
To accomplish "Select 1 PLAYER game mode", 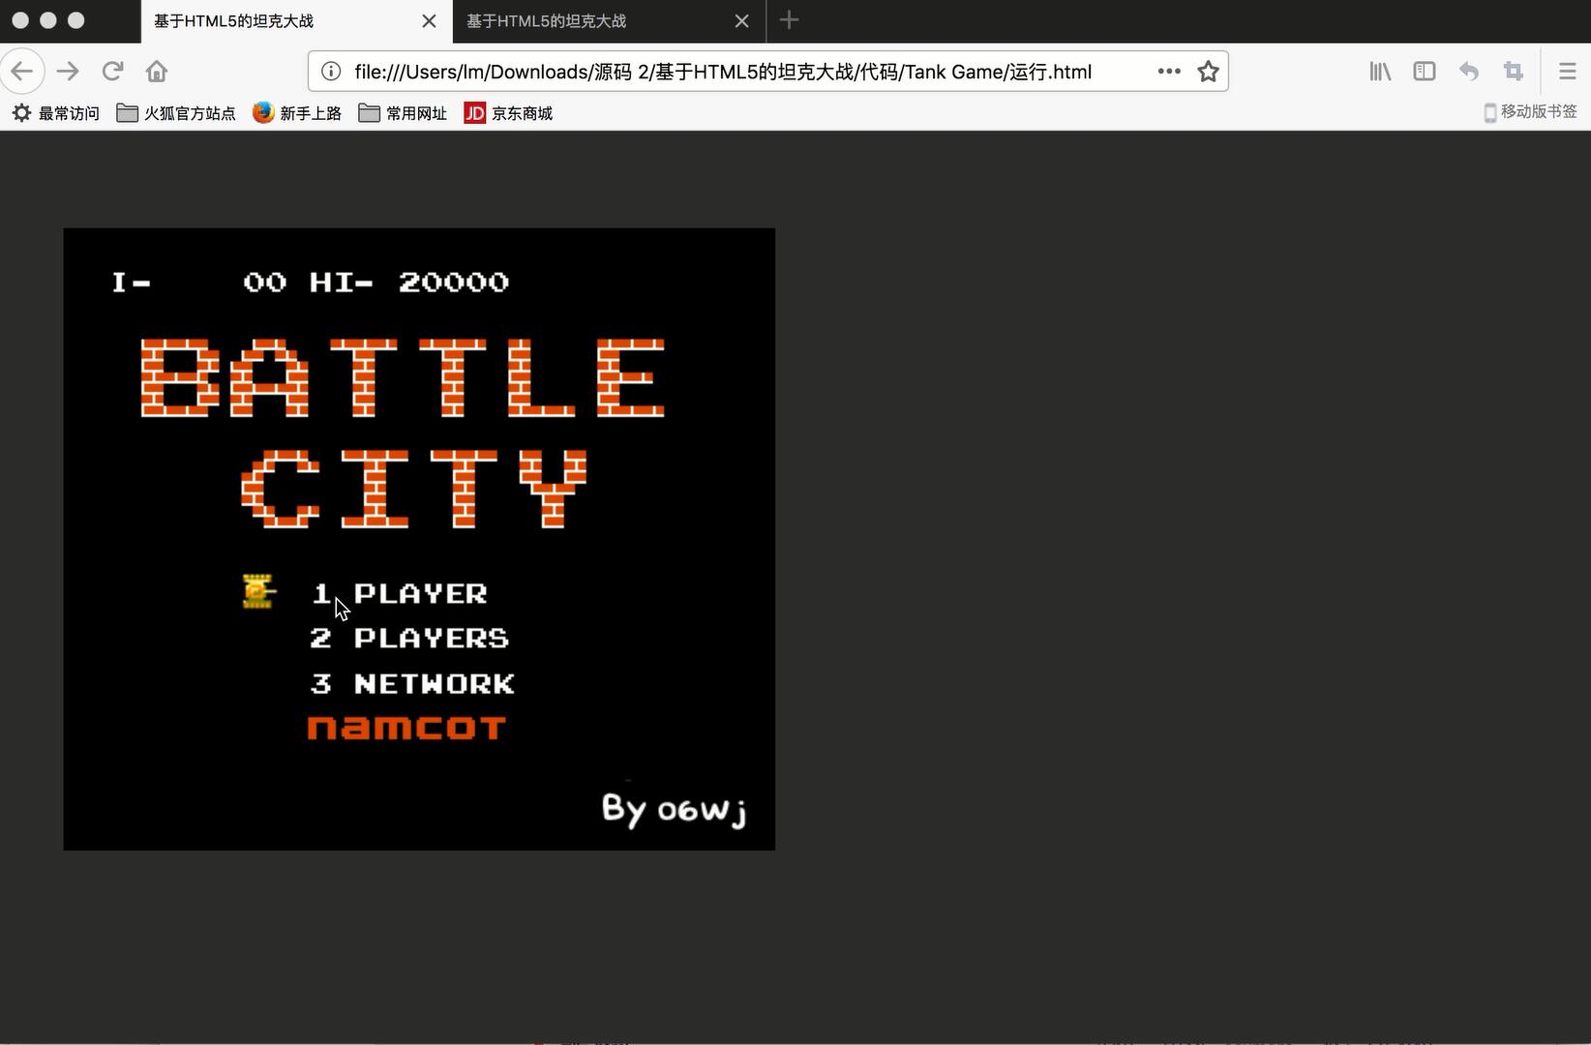I will [x=400, y=593].
